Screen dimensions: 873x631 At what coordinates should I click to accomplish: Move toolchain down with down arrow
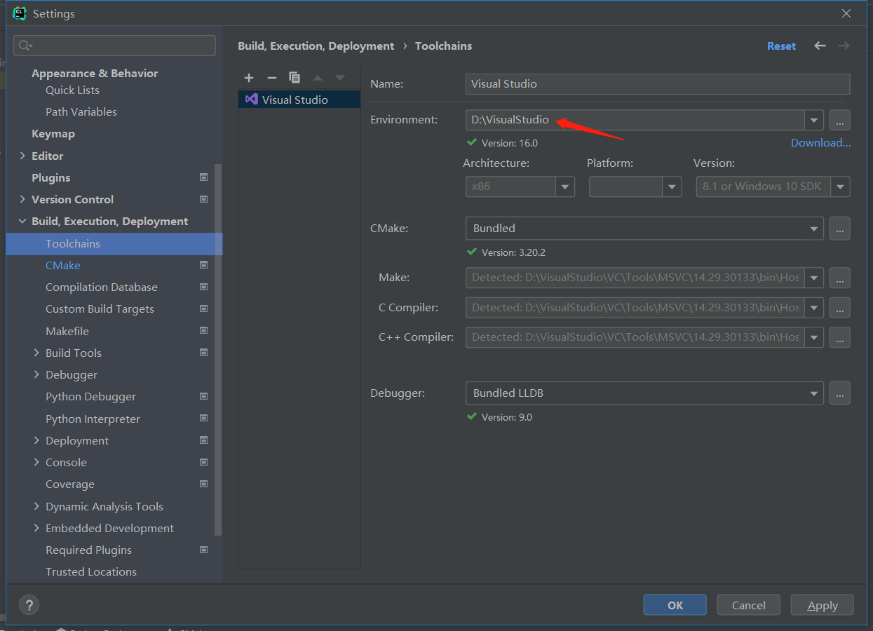[340, 78]
